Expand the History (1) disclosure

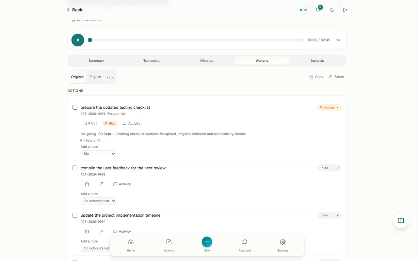[90, 140]
